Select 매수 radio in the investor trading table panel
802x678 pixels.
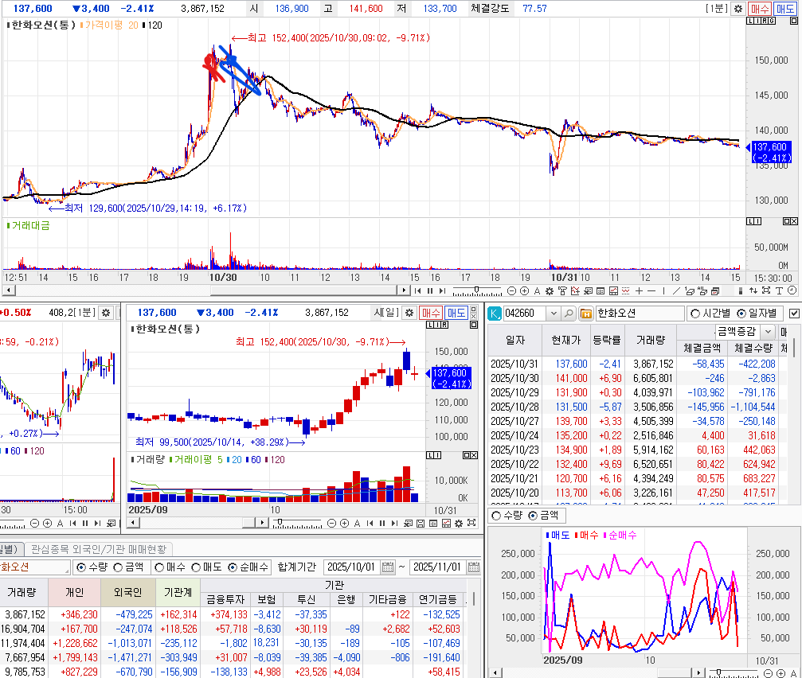tap(159, 567)
